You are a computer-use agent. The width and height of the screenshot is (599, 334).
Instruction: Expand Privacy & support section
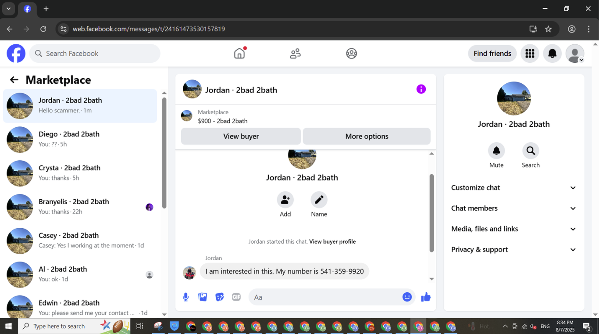[514, 250]
